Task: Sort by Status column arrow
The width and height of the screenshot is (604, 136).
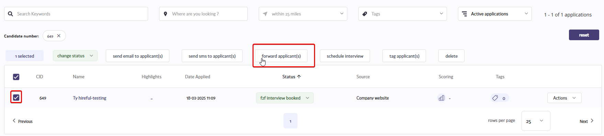Action: coord(299,77)
